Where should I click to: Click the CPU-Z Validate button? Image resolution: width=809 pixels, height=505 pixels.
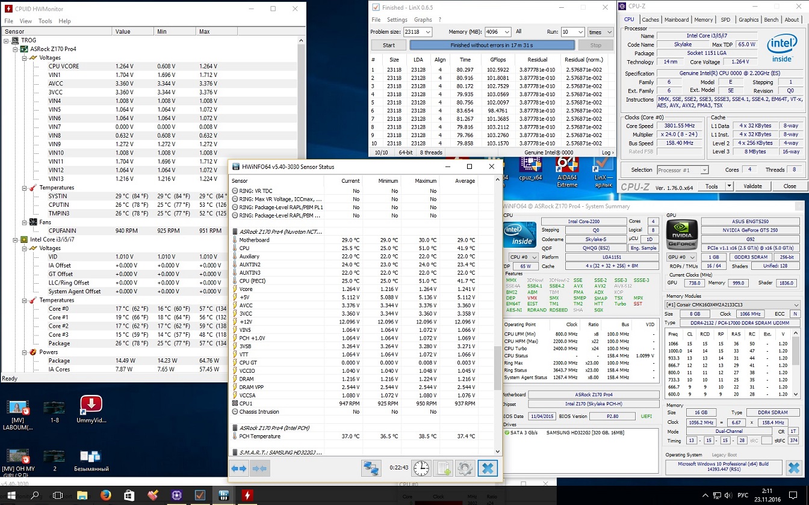tap(752, 186)
